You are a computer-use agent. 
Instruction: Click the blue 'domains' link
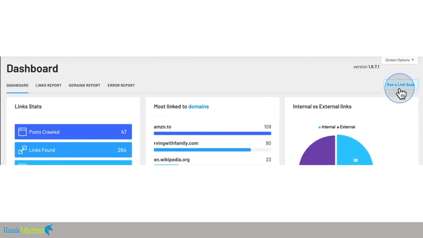pos(198,107)
